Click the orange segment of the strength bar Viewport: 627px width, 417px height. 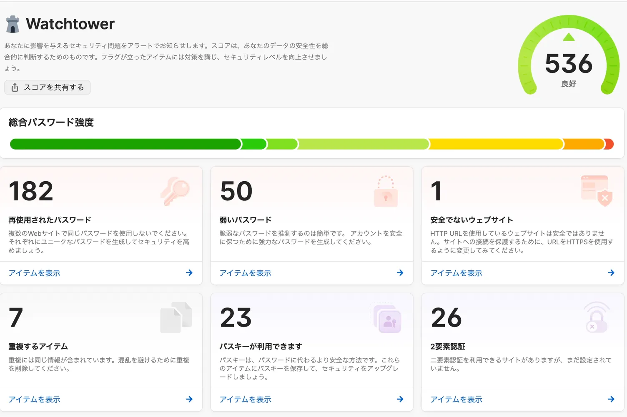point(584,144)
